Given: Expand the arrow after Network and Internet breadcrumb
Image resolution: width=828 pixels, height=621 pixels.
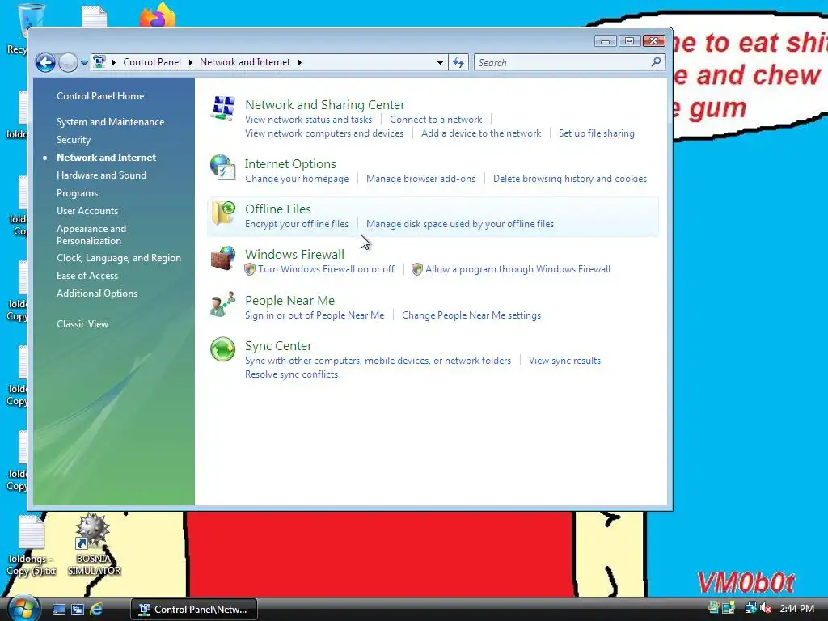Looking at the screenshot, I should 299,62.
